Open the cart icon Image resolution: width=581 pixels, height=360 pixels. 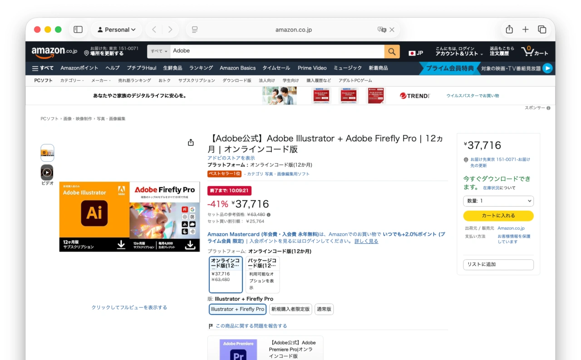pyautogui.click(x=535, y=51)
